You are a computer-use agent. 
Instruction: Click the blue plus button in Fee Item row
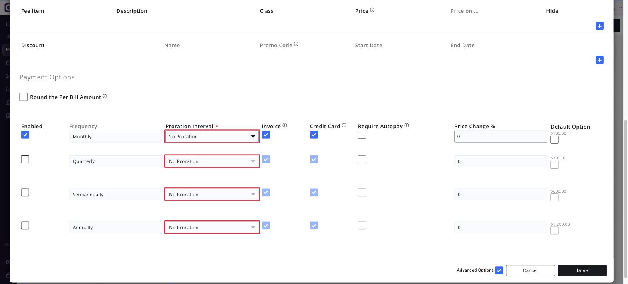599,26
